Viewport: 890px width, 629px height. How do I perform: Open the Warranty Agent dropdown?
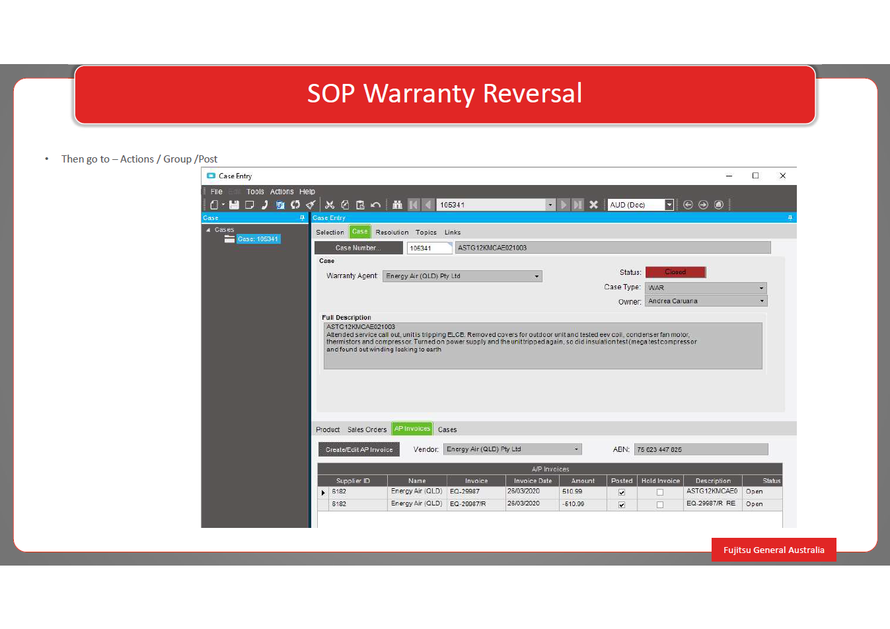tap(537, 276)
